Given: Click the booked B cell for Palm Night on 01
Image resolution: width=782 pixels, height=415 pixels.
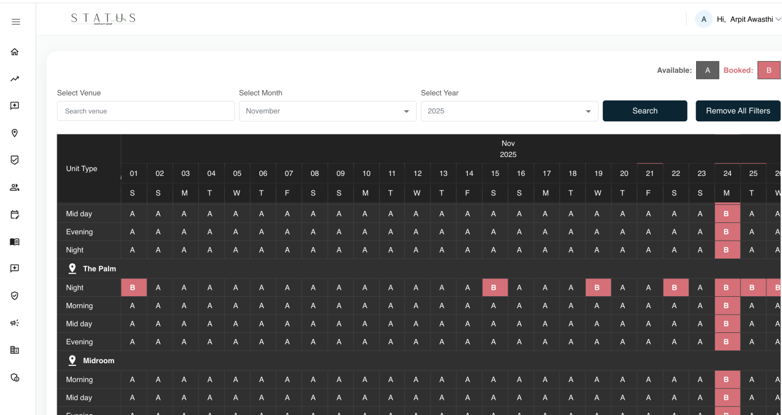Looking at the screenshot, I should click(x=133, y=287).
